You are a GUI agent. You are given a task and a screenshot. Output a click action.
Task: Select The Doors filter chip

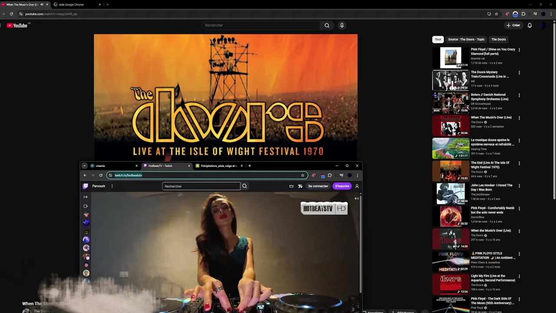pyautogui.click(x=498, y=40)
